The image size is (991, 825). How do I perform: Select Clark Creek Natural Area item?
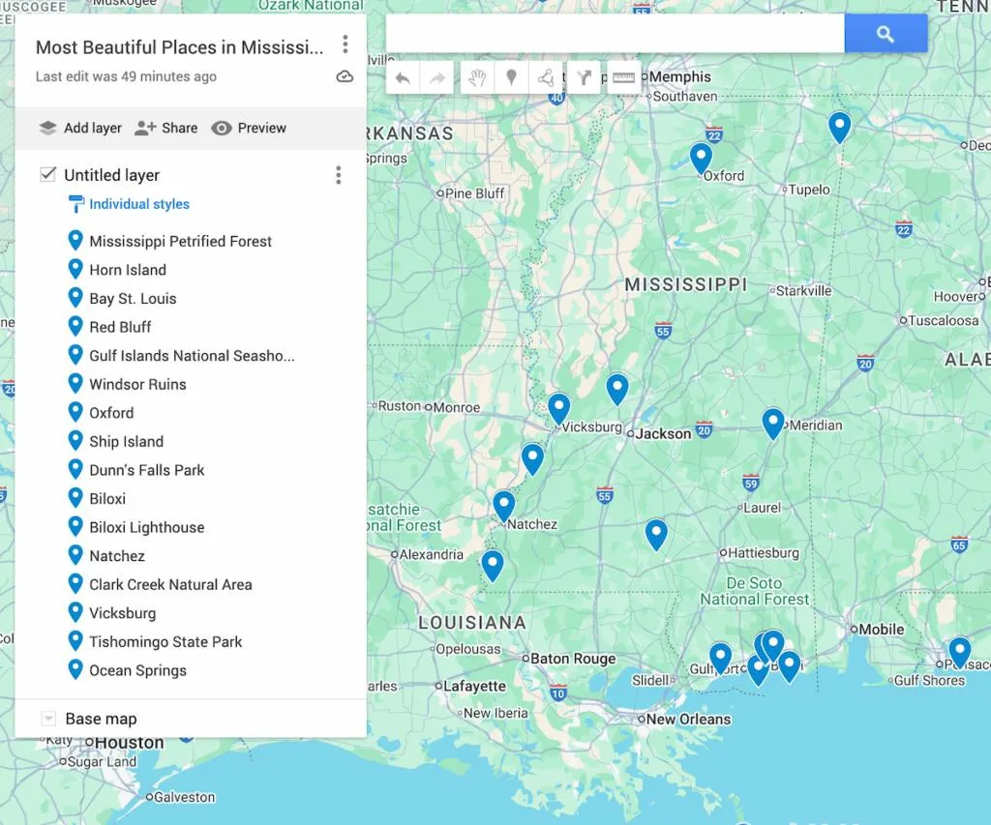point(170,584)
